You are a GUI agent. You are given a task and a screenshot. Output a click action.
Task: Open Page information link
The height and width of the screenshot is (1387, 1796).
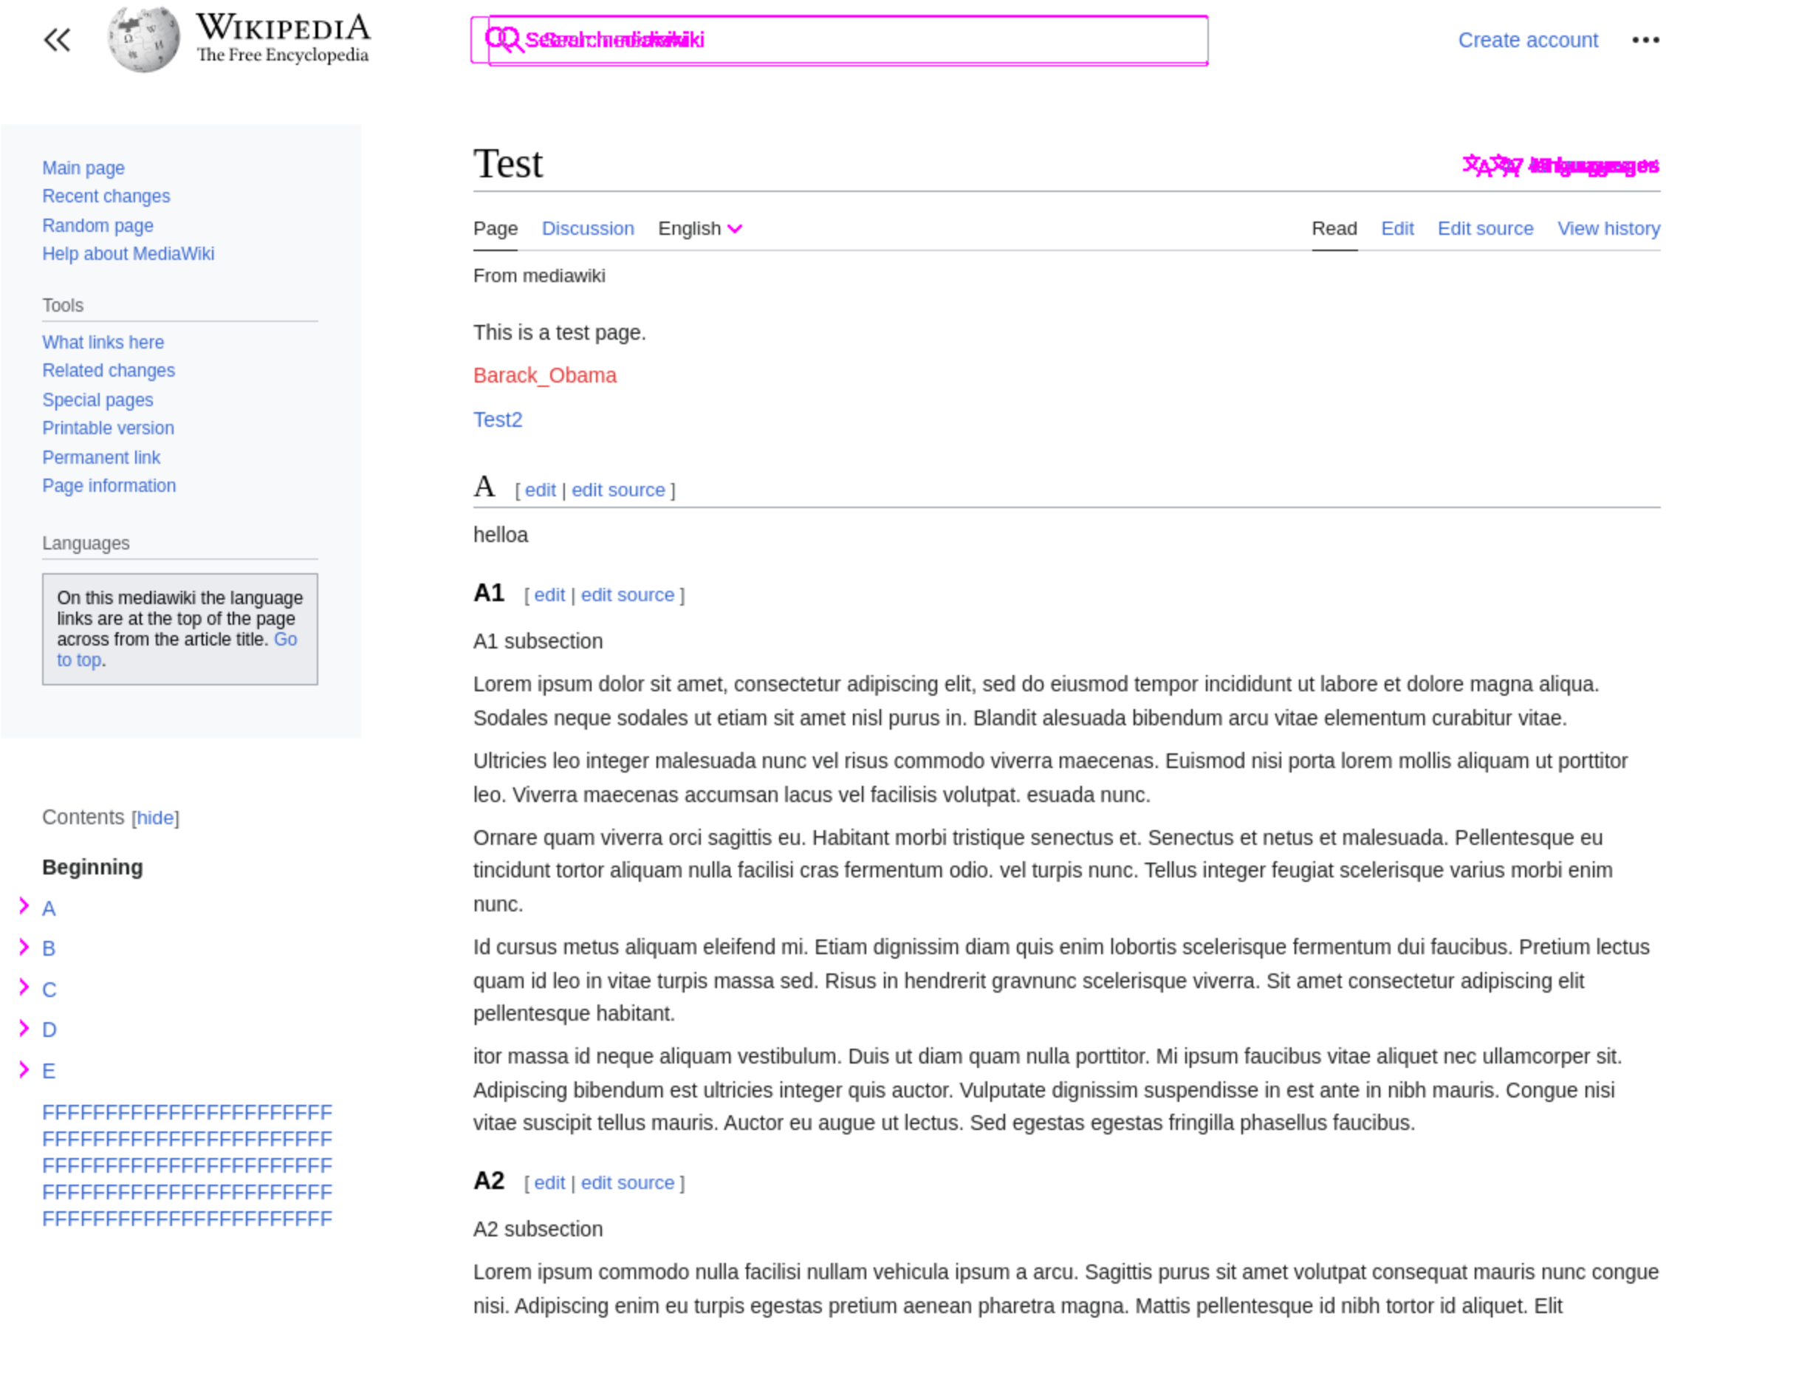coord(109,485)
